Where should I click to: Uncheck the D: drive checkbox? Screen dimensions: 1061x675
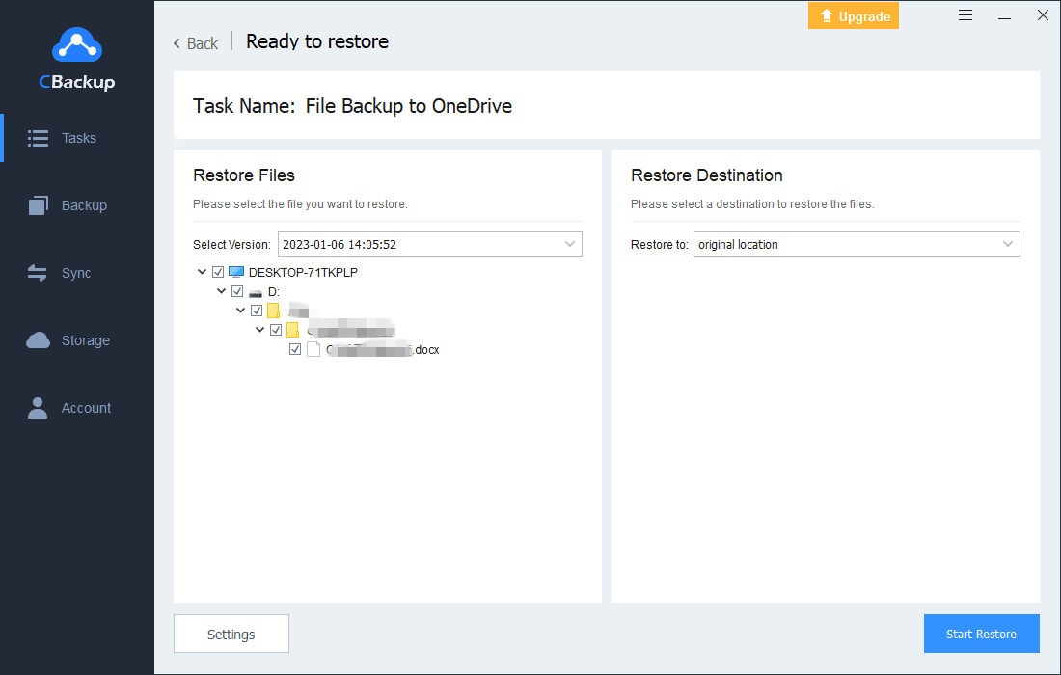point(237,291)
